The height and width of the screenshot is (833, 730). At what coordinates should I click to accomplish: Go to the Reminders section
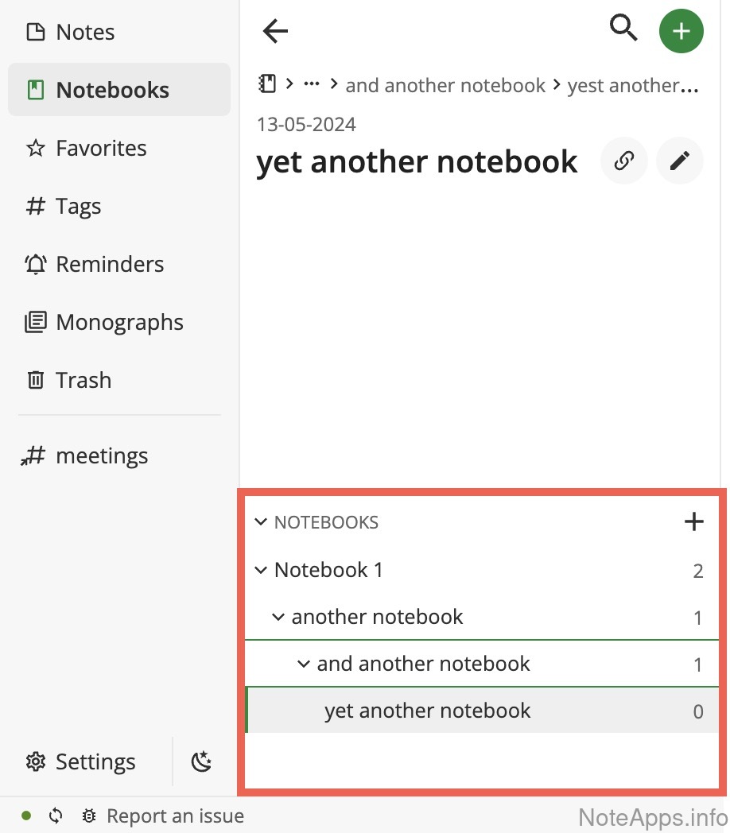tap(110, 265)
